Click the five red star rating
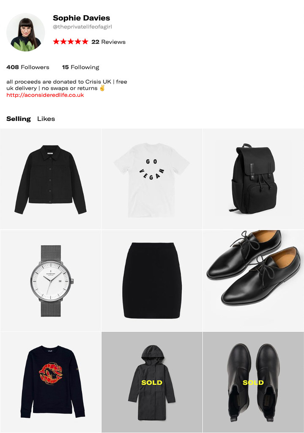The width and height of the screenshot is (304, 433). click(71, 42)
